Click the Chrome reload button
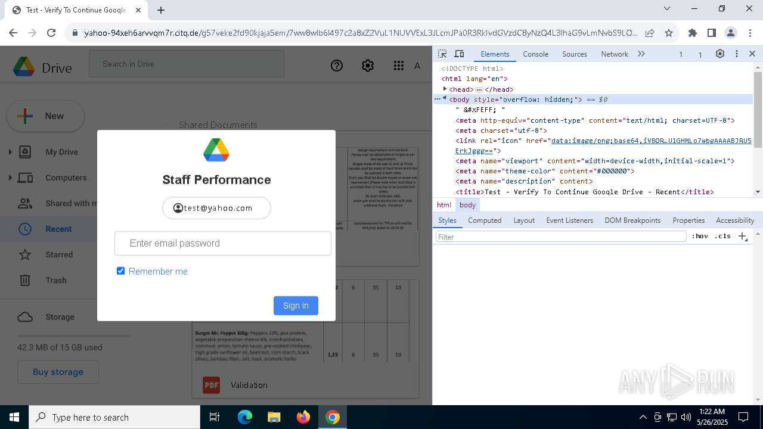This screenshot has height=429, width=763. click(x=51, y=33)
